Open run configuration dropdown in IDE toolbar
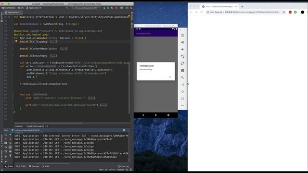Viewport: 308px width, 173px height. click(86, 8)
